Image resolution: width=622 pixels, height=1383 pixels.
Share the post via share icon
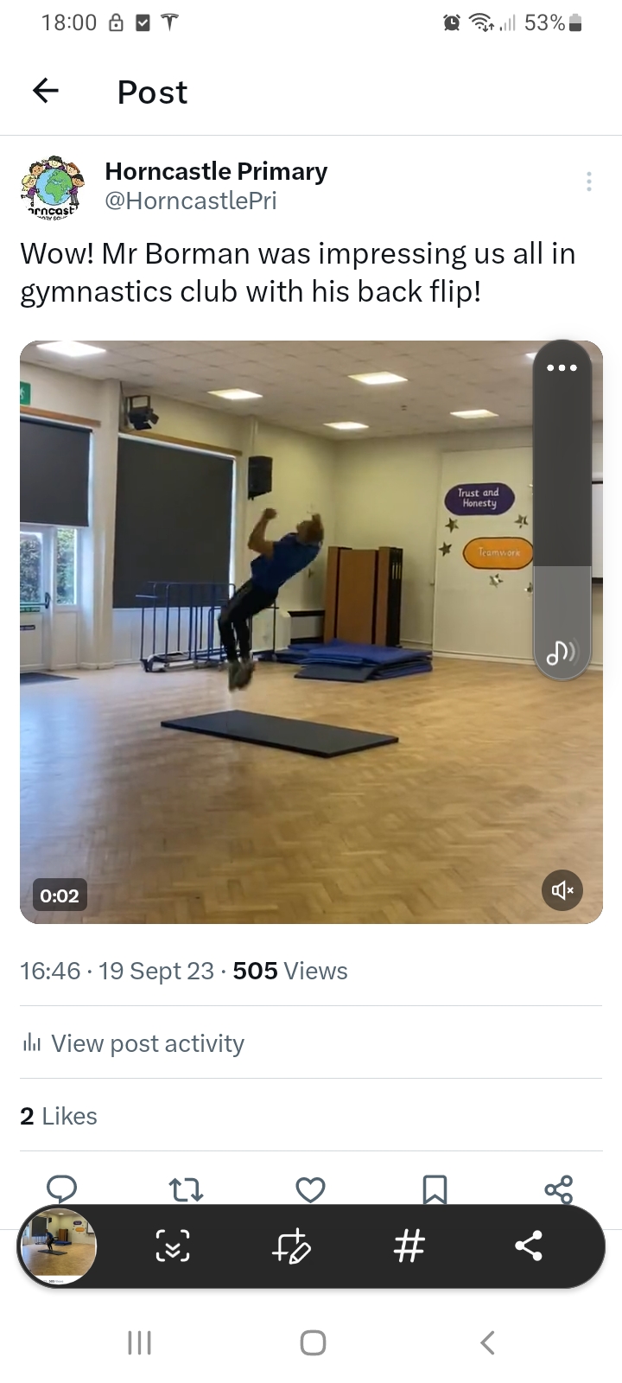point(559,1189)
